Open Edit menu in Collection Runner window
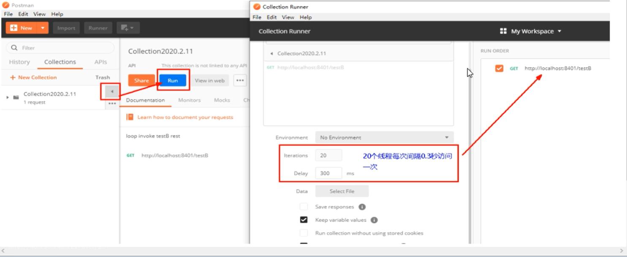The image size is (627, 257). point(271,17)
